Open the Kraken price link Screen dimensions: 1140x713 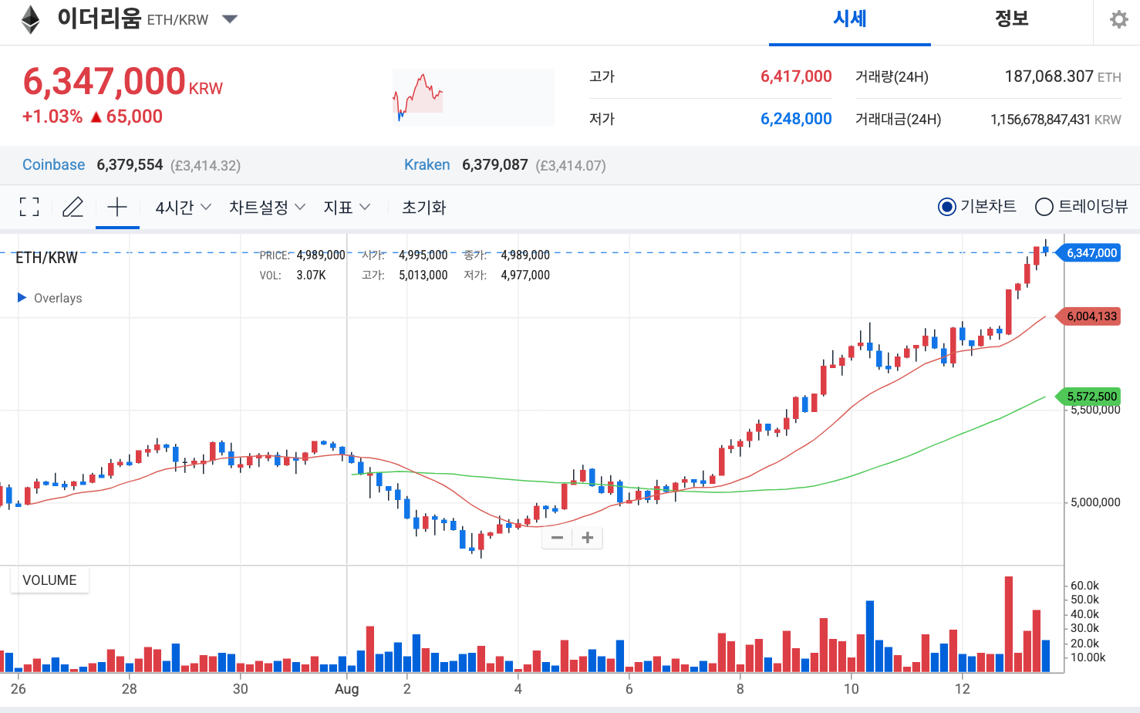click(427, 164)
